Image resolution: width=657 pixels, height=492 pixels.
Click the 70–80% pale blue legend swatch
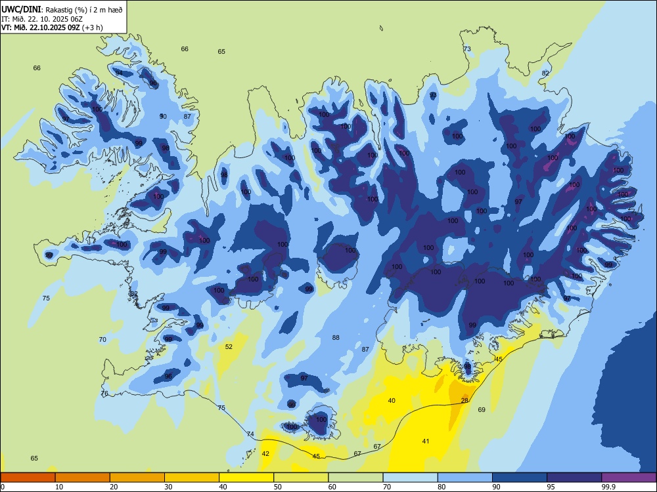pos(410,478)
